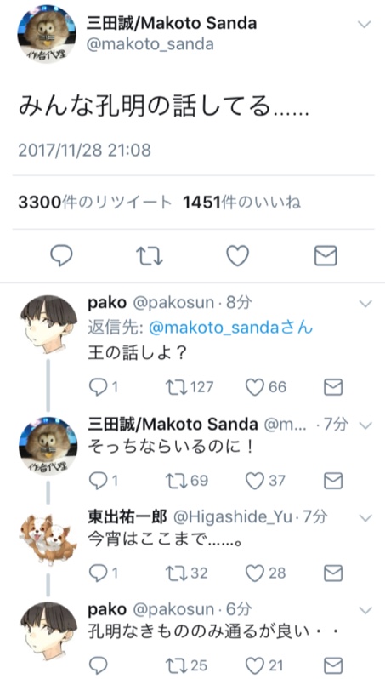Open the @makoto_sandaさん reply-to link
This screenshot has height=679, width=385.
click(230, 328)
